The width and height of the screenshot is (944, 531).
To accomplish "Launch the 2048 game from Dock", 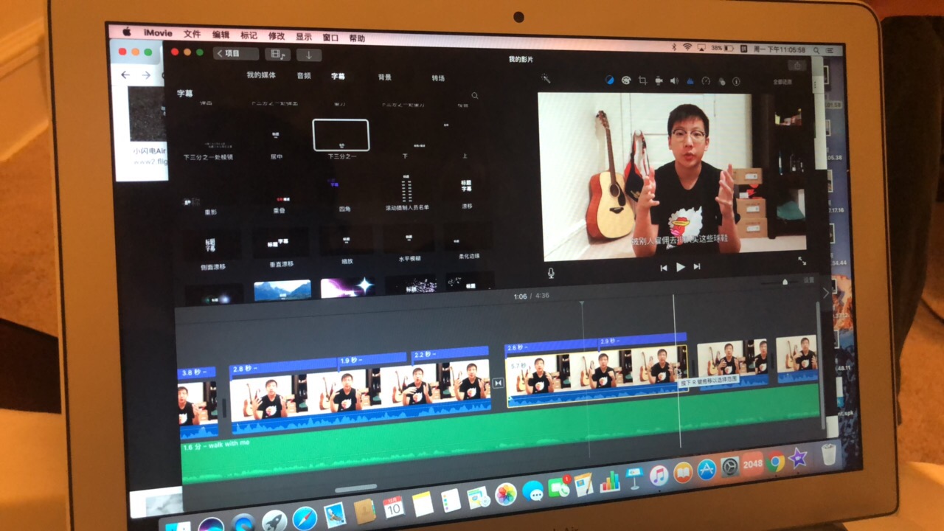I will pyautogui.click(x=752, y=465).
